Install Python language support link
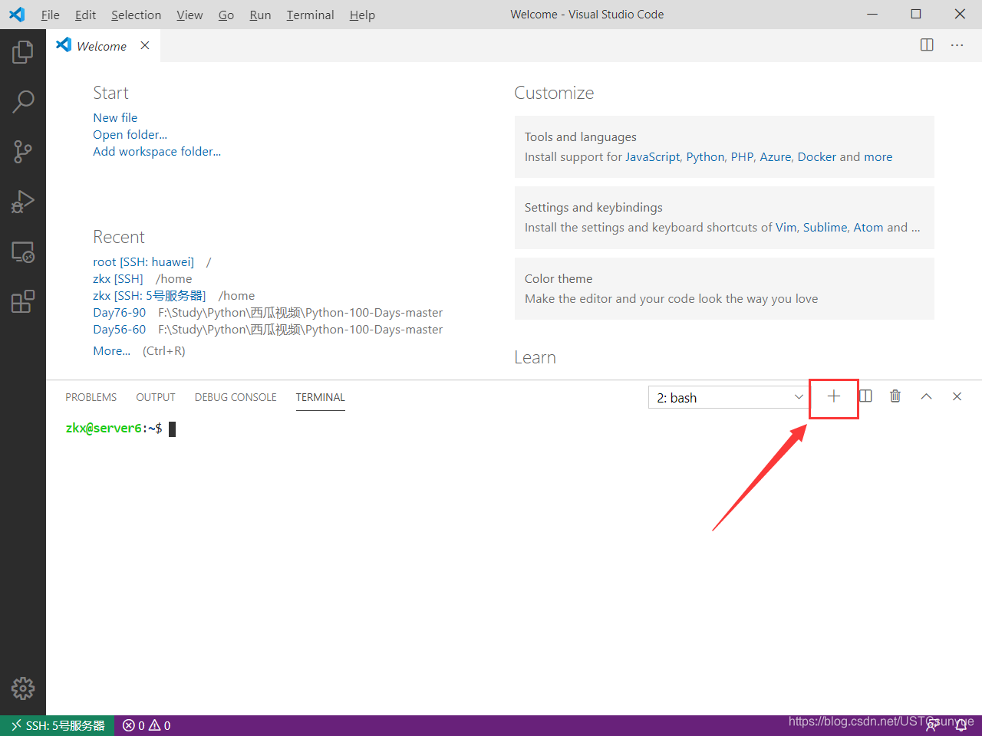 [705, 156]
